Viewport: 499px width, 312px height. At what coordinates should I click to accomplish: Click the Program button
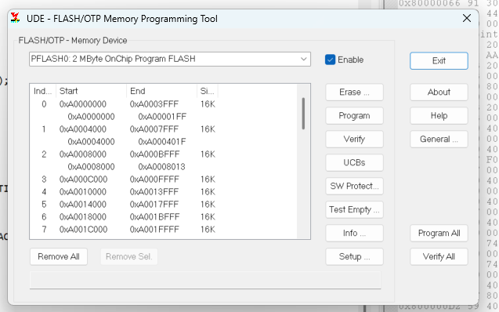354,116
